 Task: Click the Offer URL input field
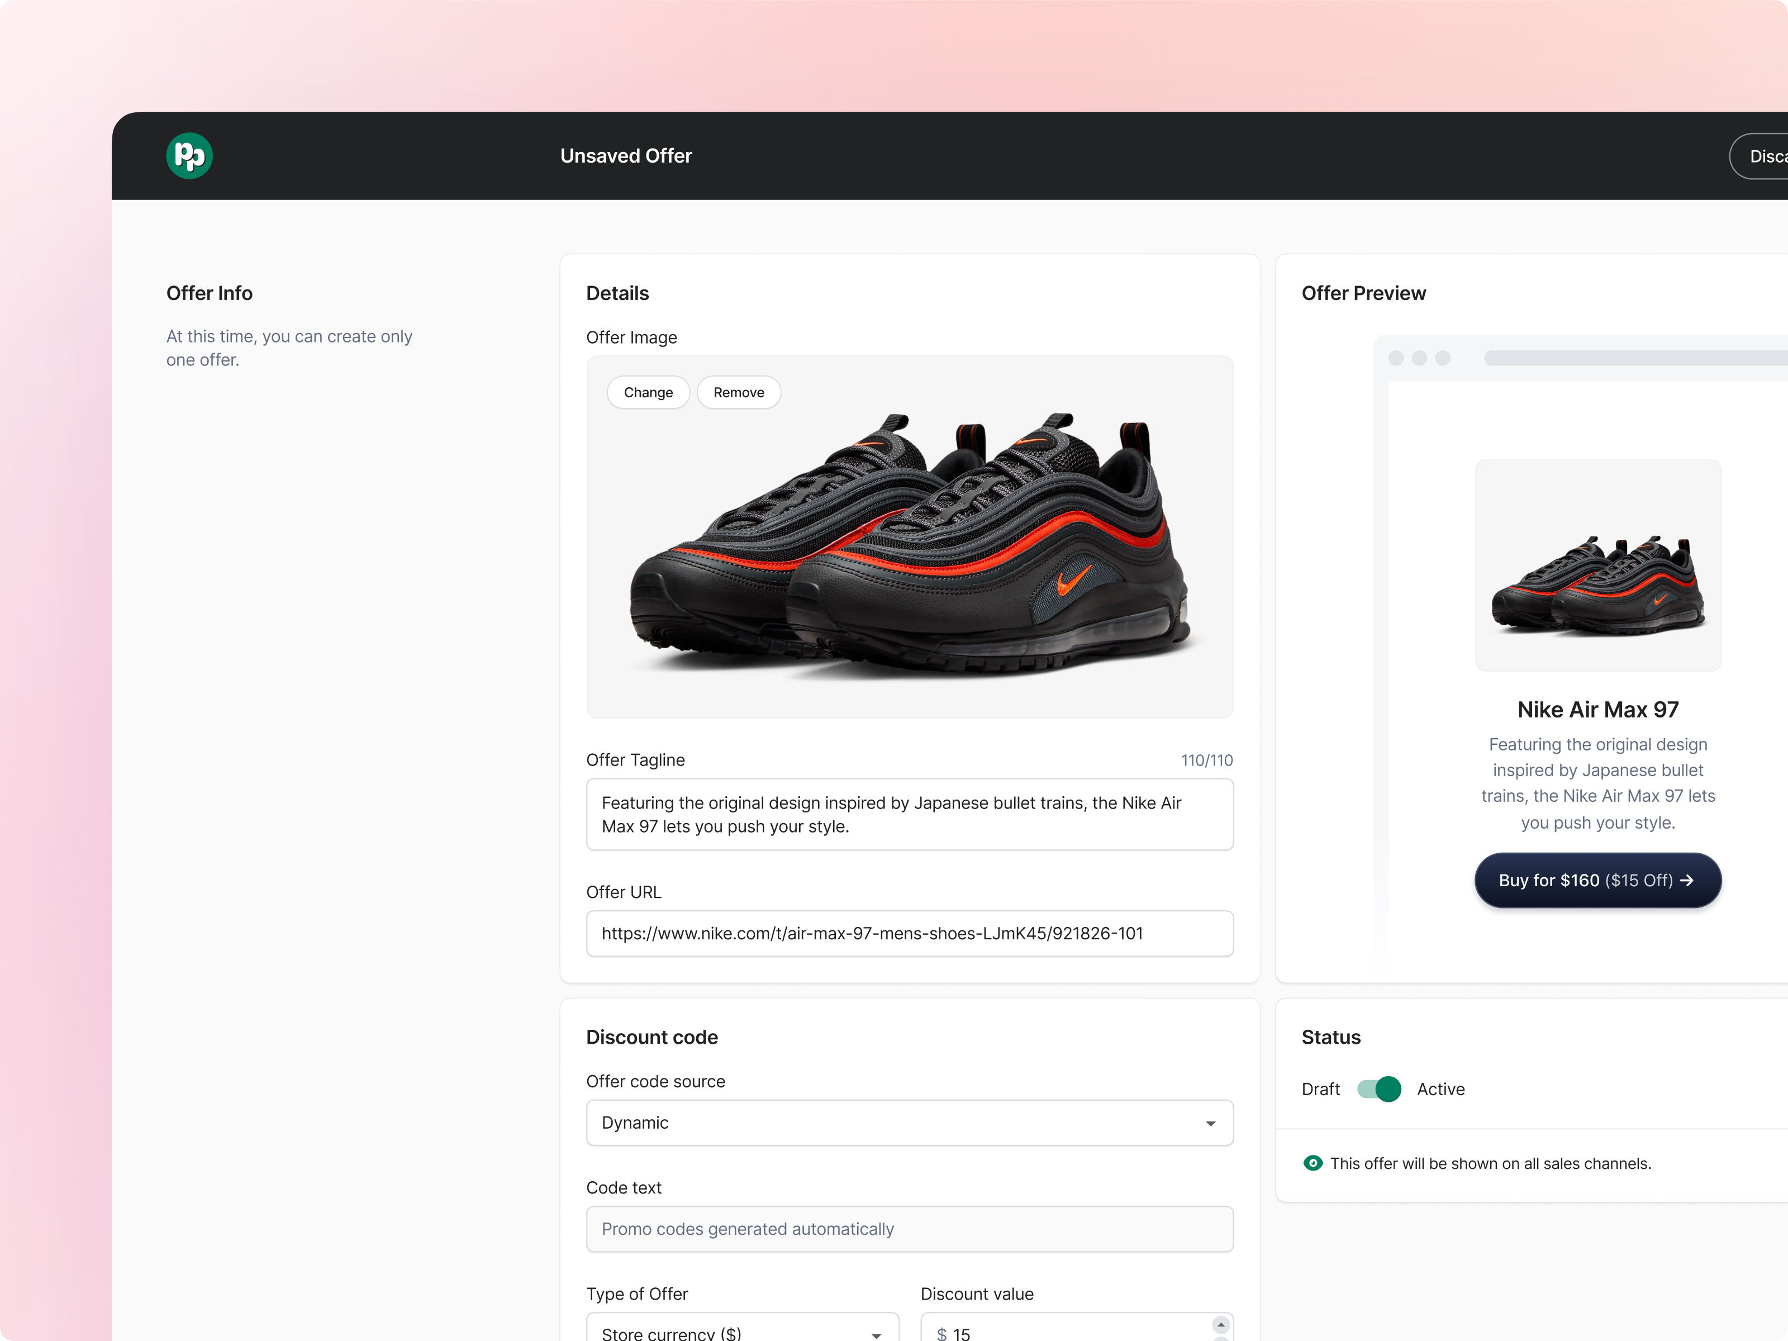click(909, 934)
